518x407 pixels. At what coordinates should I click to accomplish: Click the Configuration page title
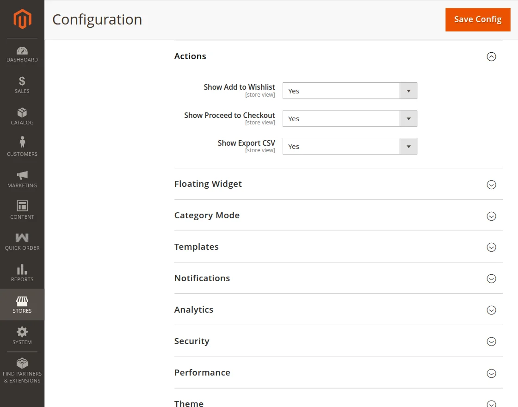(x=97, y=20)
